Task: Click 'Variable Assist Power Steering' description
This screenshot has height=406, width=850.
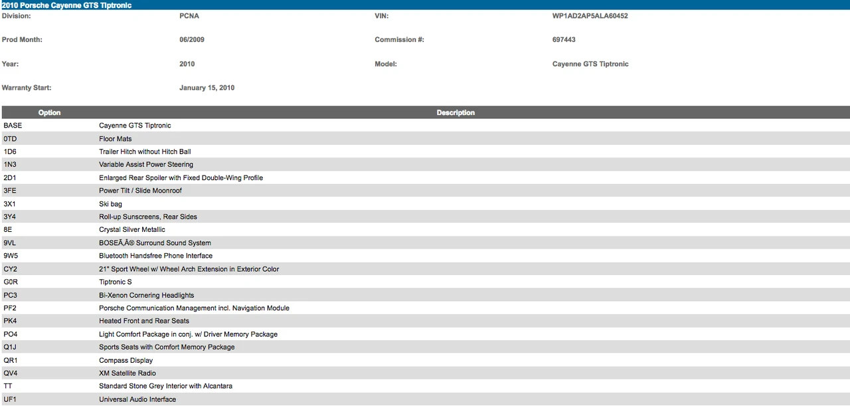Action: click(146, 165)
